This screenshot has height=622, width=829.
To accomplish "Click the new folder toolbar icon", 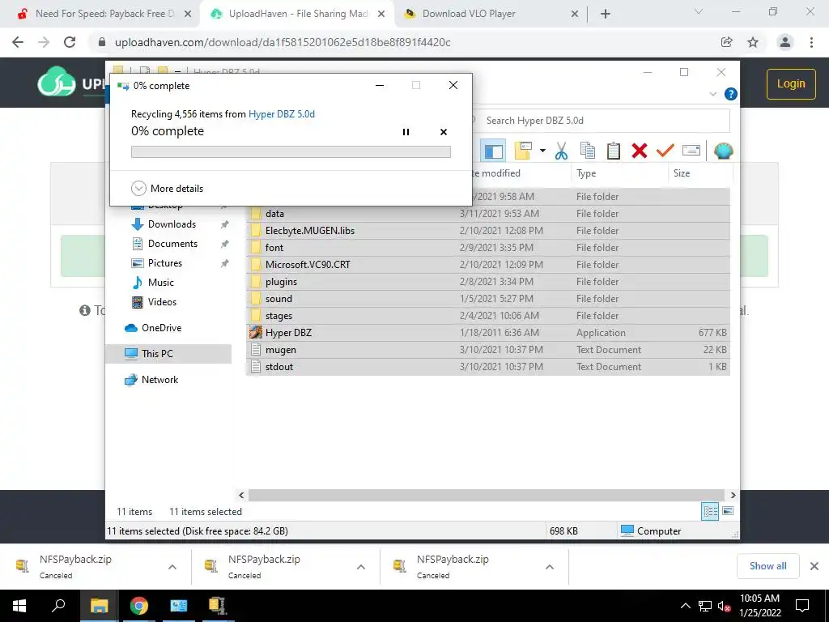I will point(523,151).
